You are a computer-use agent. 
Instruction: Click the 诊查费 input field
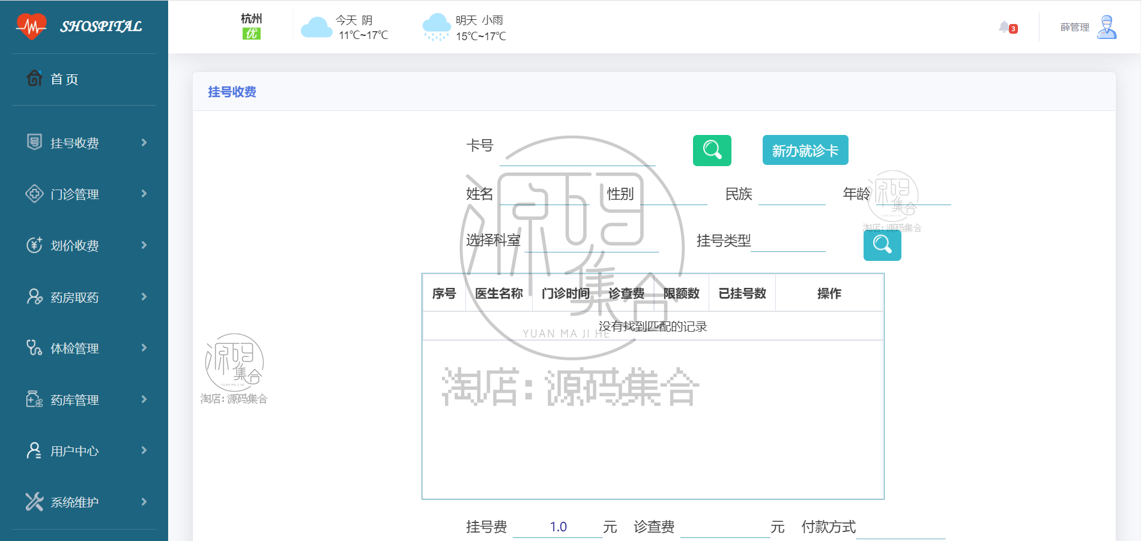[725, 527]
